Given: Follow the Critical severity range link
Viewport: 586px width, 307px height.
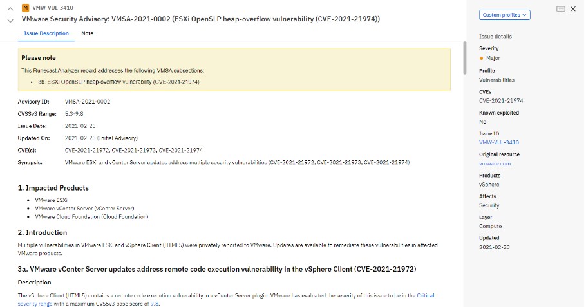Looking at the screenshot, I should pyautogui.click(x=226, y=299).
